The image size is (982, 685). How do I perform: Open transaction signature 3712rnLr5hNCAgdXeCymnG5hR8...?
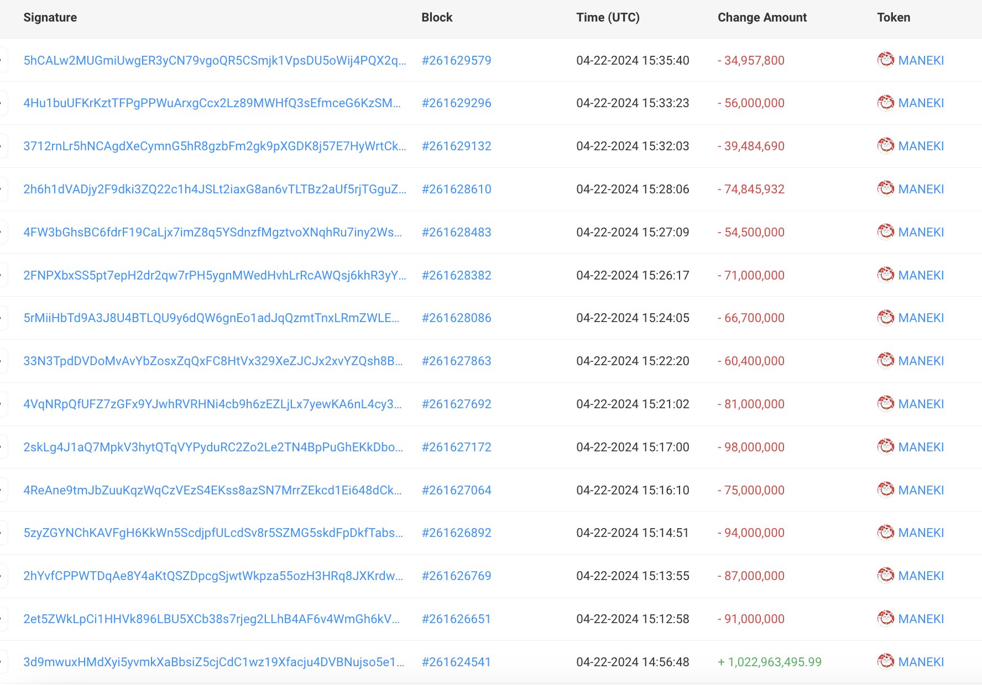pyautogui.click(x=215, y=146)
